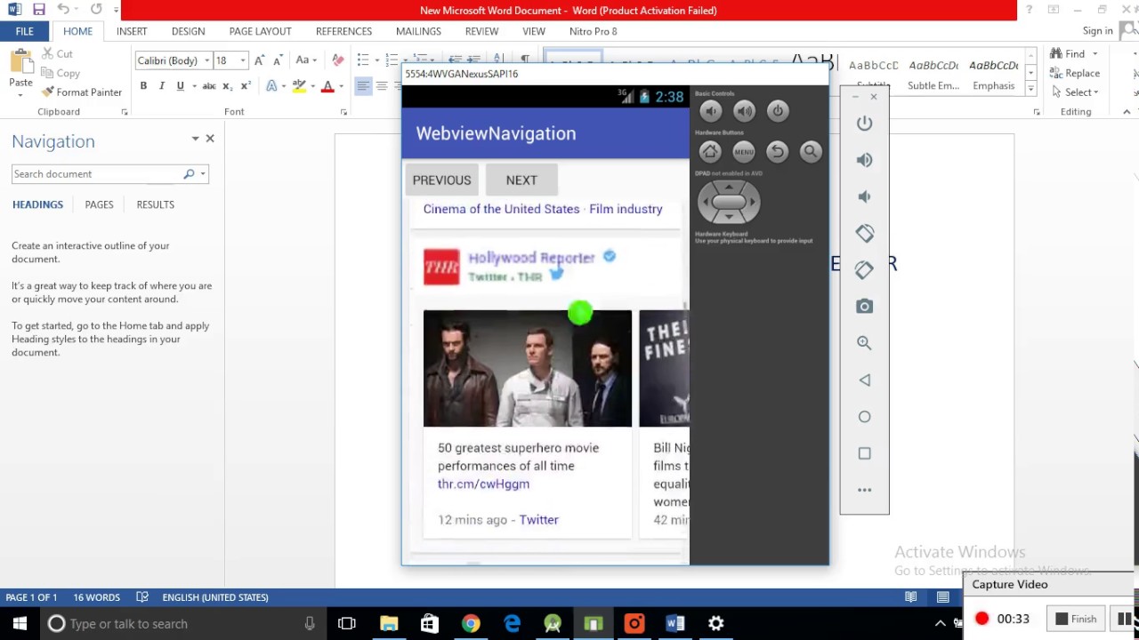Apply strikethrough formatting

(208, 86)
